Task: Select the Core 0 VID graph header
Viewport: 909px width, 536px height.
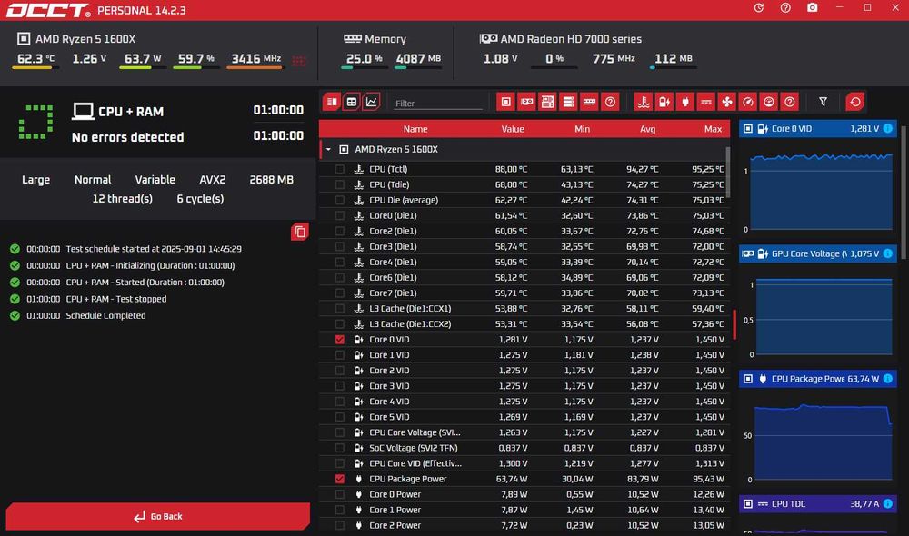Action: tap(817, 129)
